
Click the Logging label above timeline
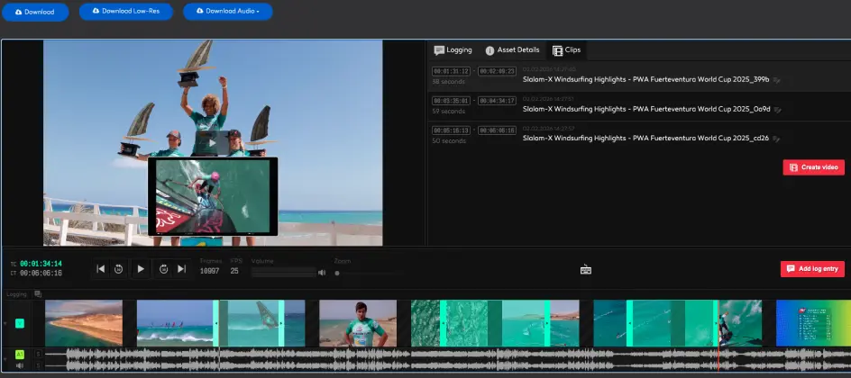[16, 294]
